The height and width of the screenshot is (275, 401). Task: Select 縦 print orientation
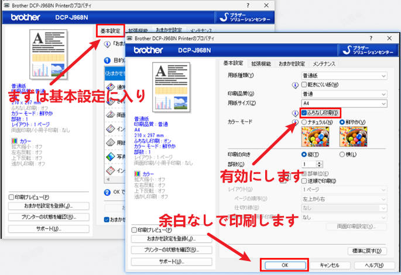[304, 154]
